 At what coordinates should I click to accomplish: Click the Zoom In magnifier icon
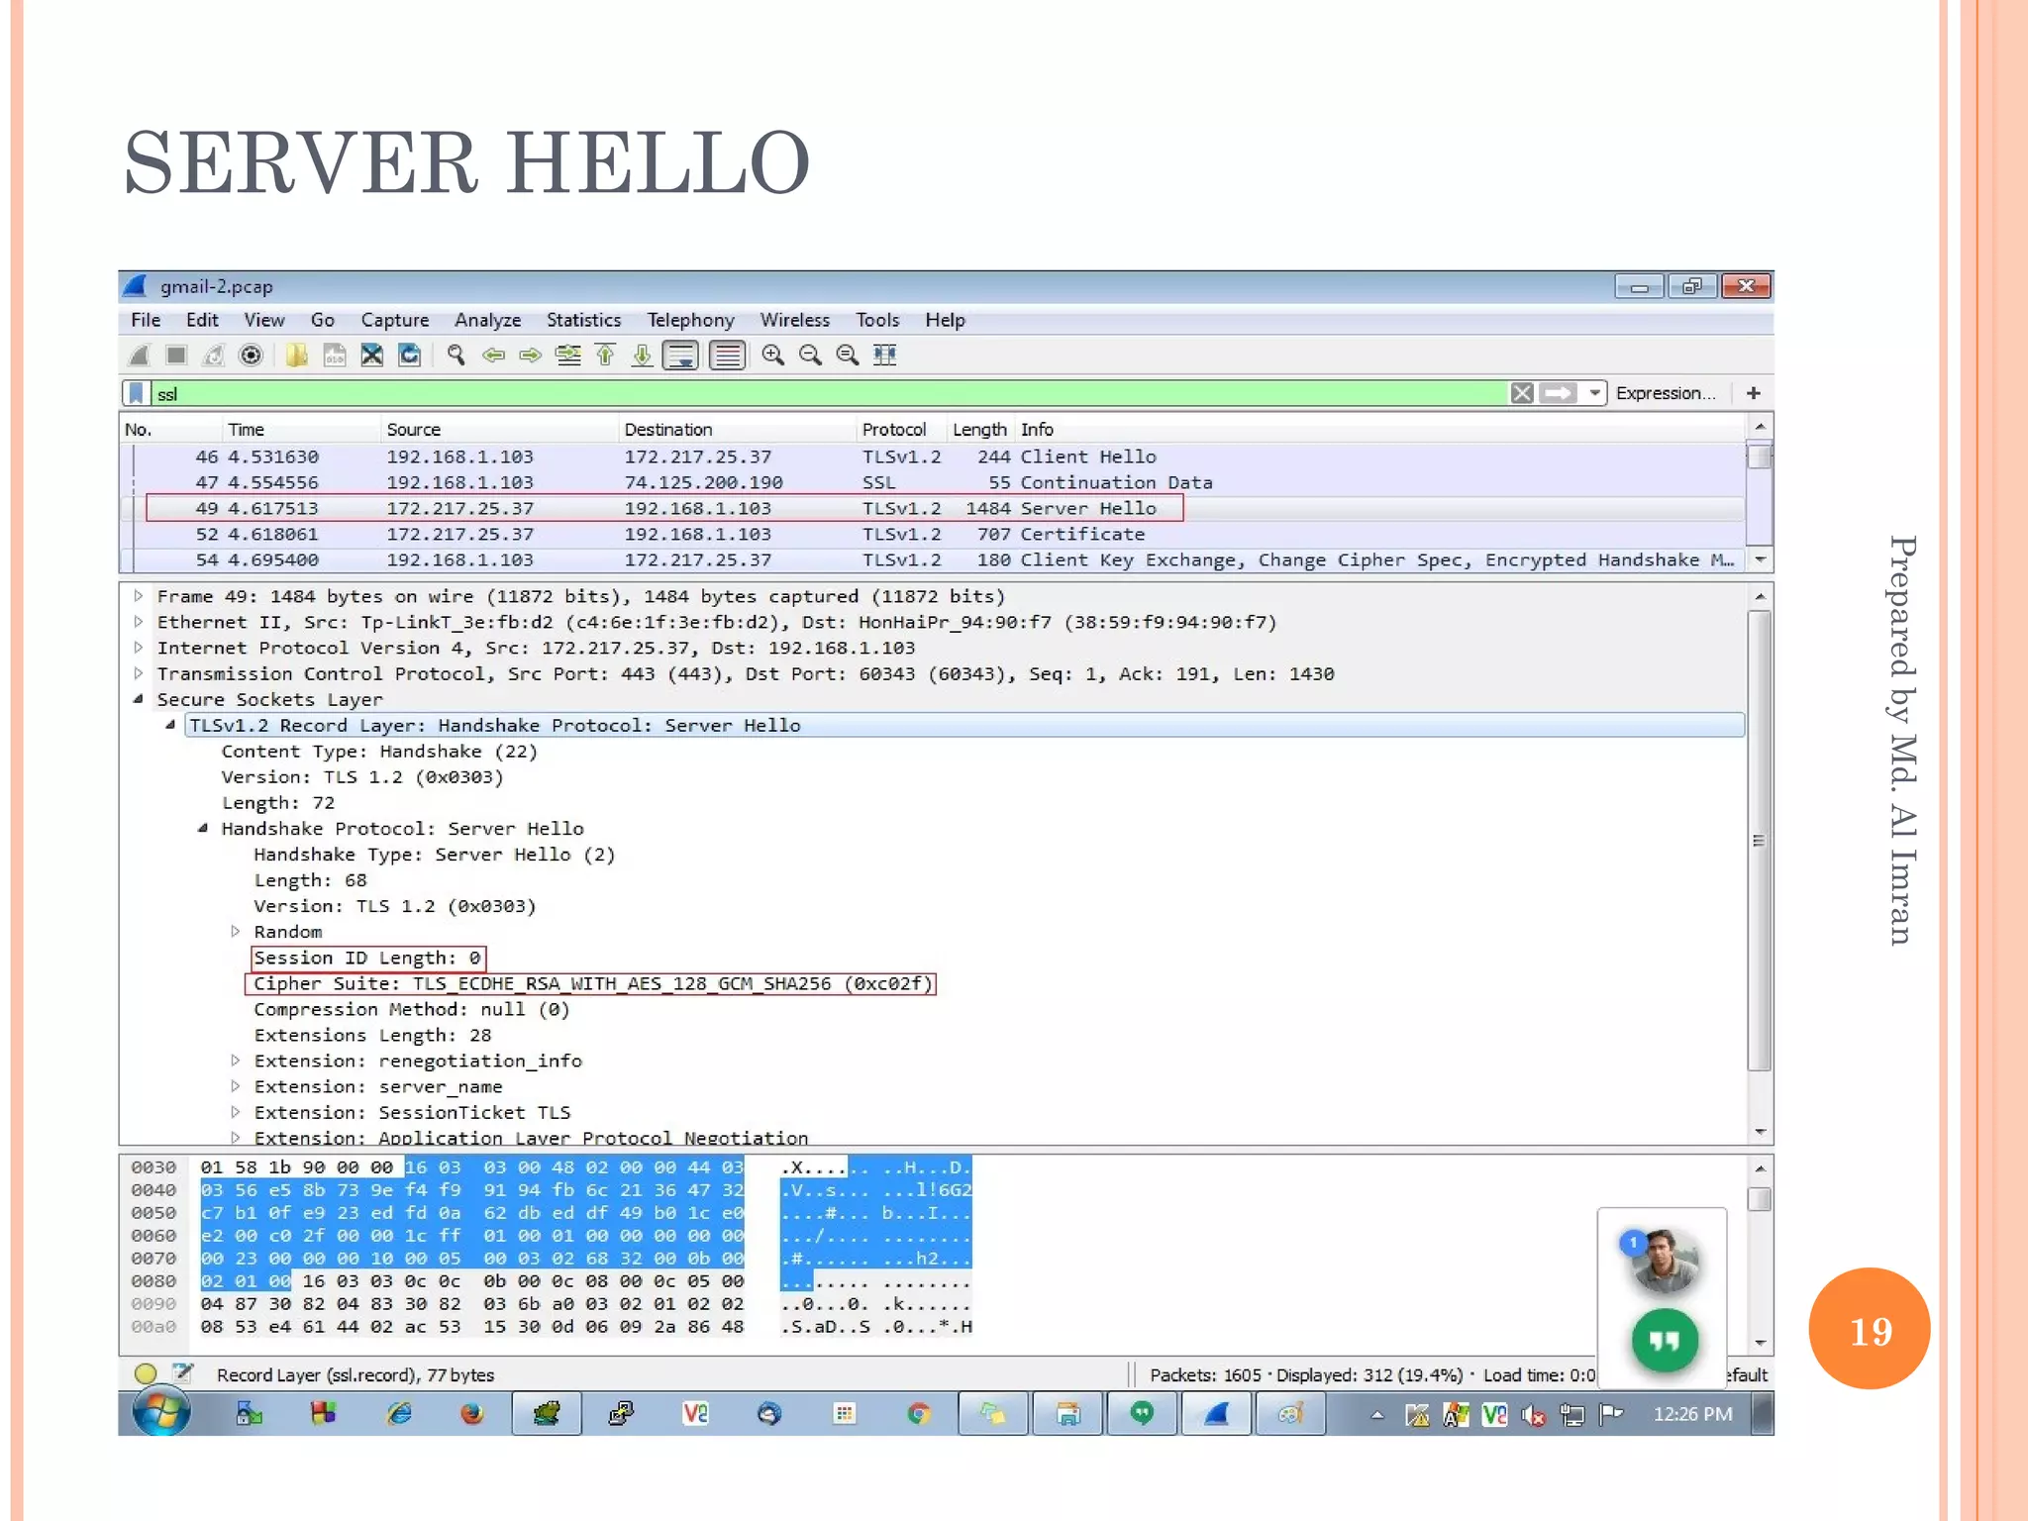(x=773, y=355)
